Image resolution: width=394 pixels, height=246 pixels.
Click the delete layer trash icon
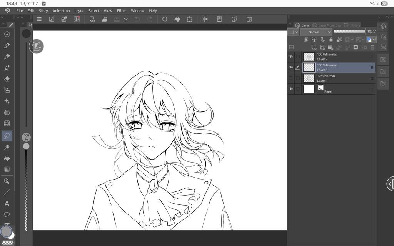pyautogui.click(x=372, y=47)
